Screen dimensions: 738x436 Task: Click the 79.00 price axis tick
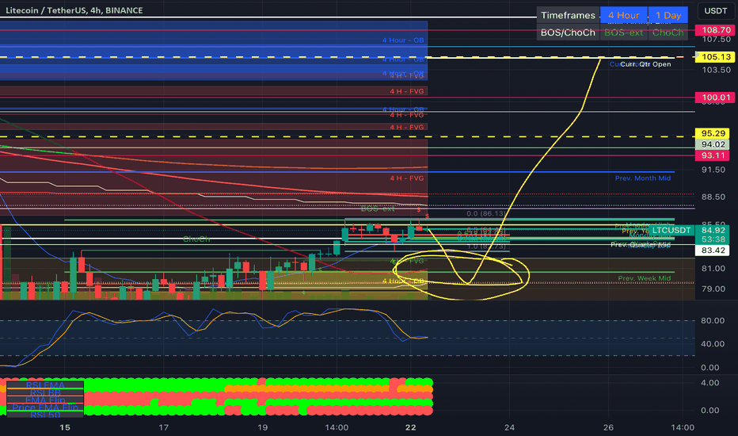click(713, 289)
